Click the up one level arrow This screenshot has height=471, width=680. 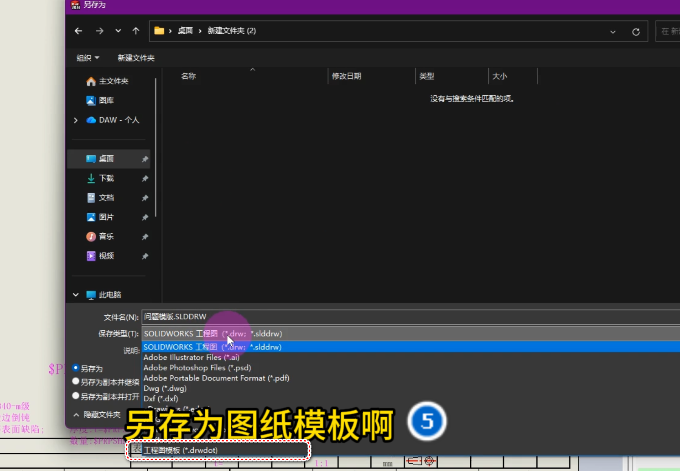[x=135, y=31]
